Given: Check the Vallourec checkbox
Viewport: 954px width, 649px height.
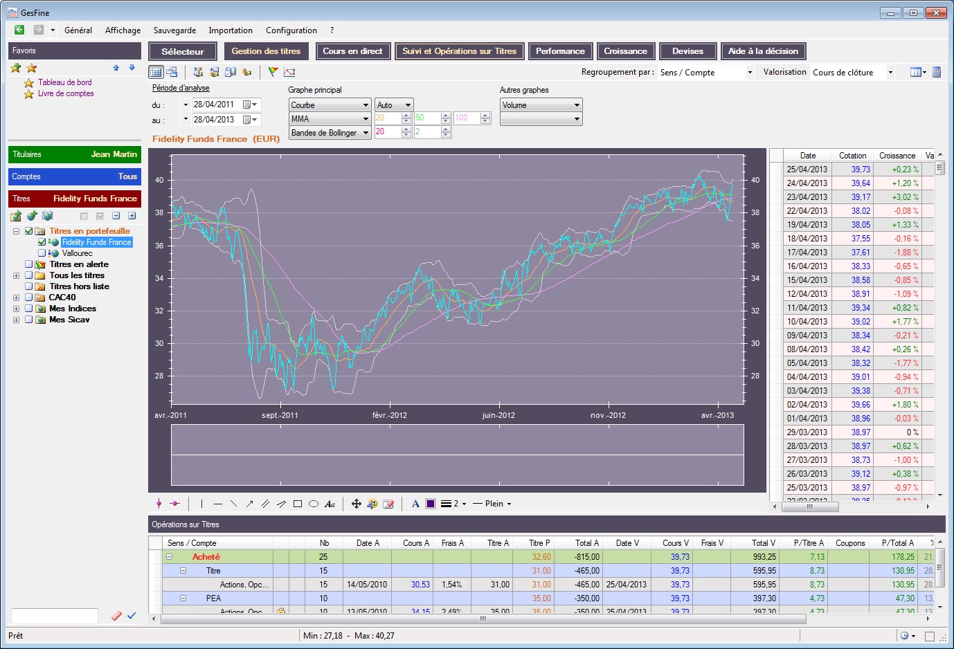Looking at the screenshot, I should click(x=42, y=253).
